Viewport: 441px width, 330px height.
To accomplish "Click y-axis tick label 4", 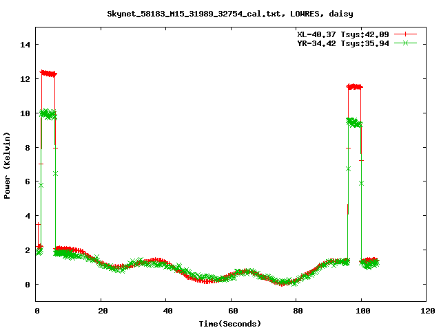I will pyautogui.click(x=28, y=216).
